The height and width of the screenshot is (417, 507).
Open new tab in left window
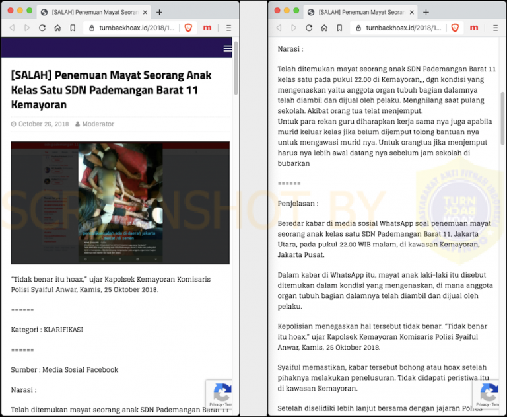(x=159, y=13)
